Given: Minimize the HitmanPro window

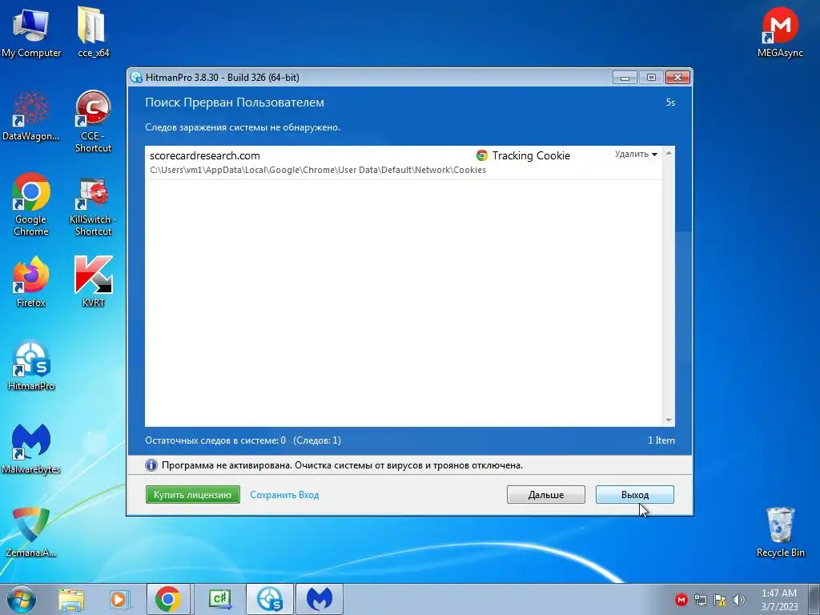Looking at the screenshot, I should point(625,78).
